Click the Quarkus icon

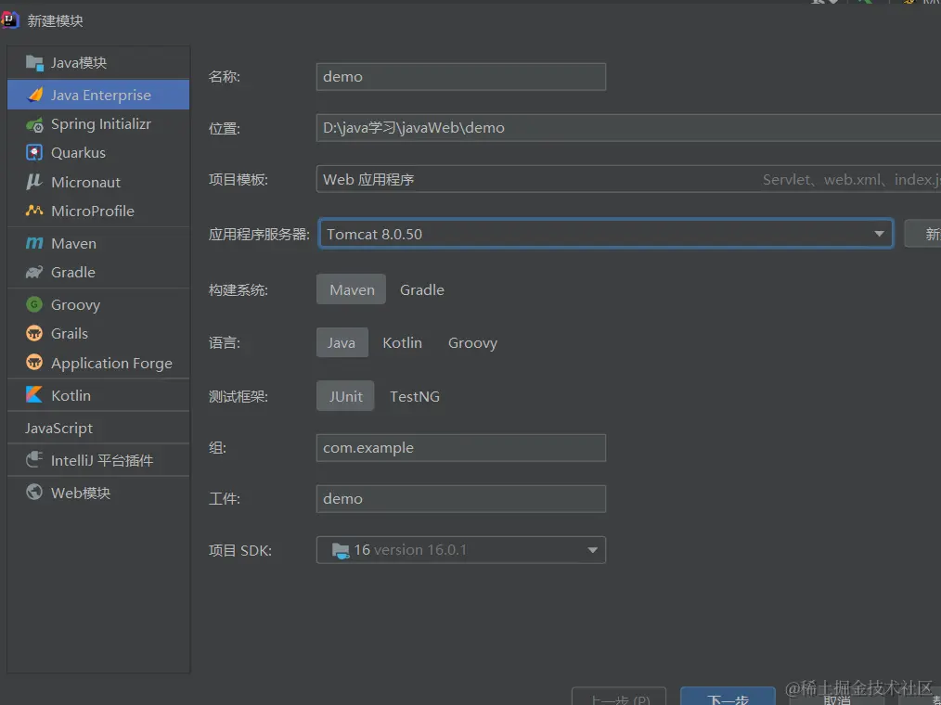[x=34, y=152]
